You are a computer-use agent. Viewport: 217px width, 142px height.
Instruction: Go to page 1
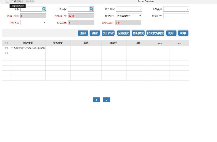coord(96,100)
